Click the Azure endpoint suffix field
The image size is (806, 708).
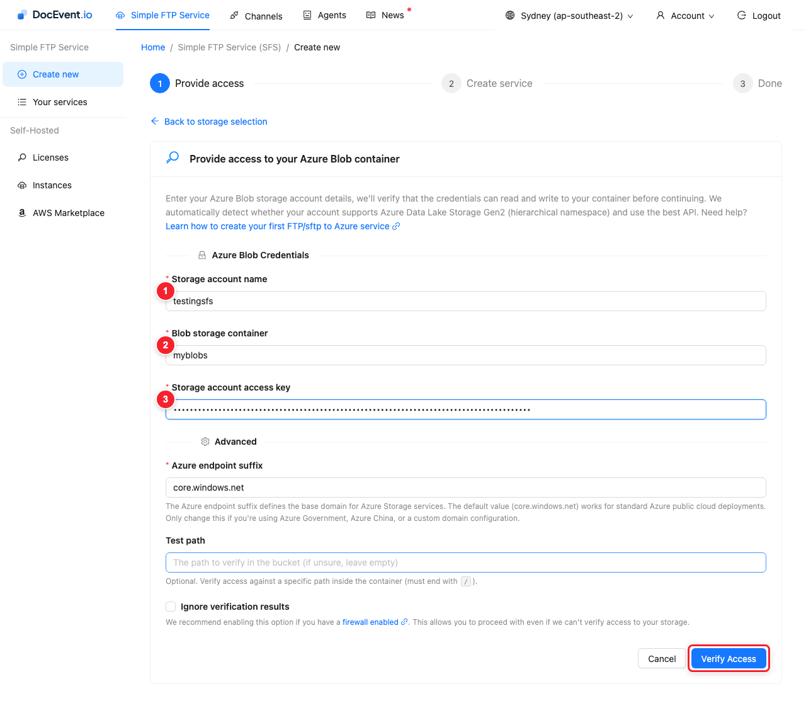point(466,488)
